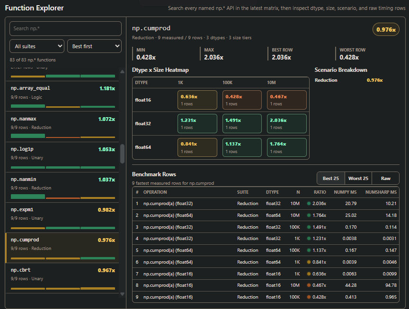Image resolution: width=409 pixels, height=309 pixels.
Task: Click the 1.181x ratio for np.array_equal
Action: [107, 88]
